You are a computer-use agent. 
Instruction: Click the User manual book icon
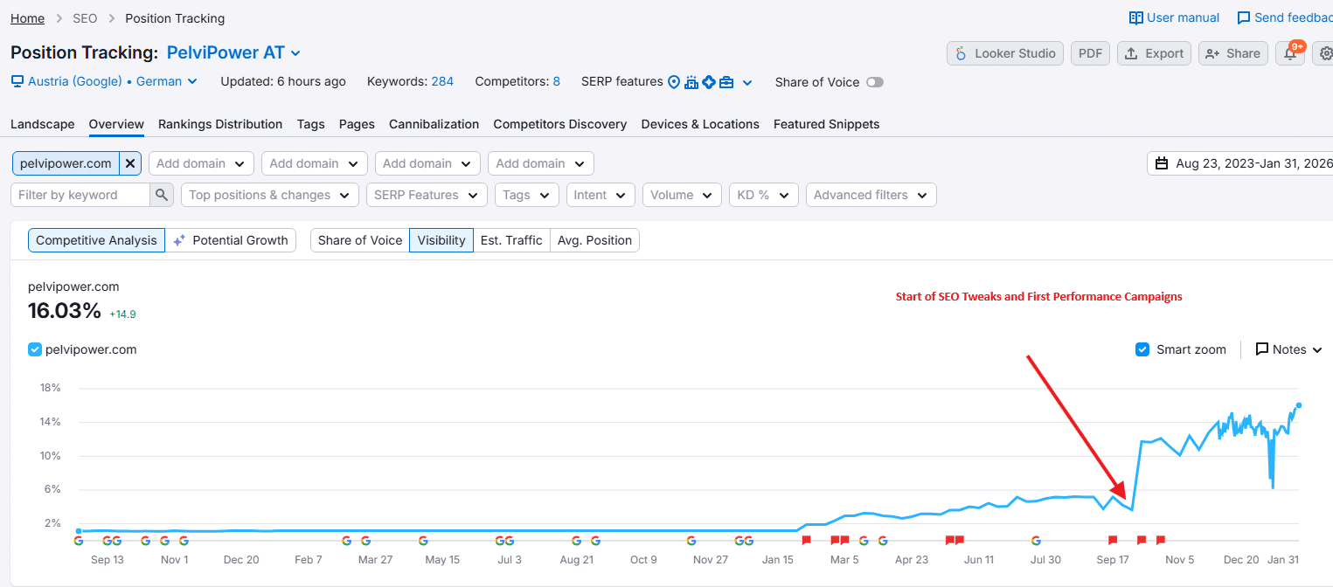1136,17
